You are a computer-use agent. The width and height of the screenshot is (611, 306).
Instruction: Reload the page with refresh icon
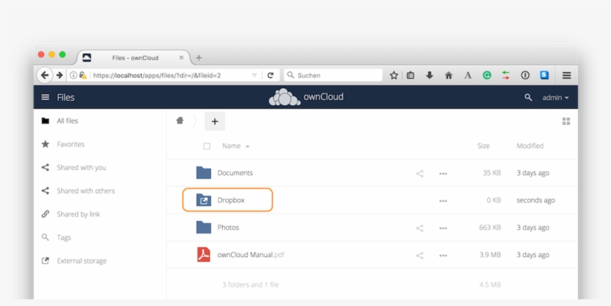(270, 75)
